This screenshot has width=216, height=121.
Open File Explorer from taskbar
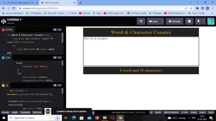105,118
